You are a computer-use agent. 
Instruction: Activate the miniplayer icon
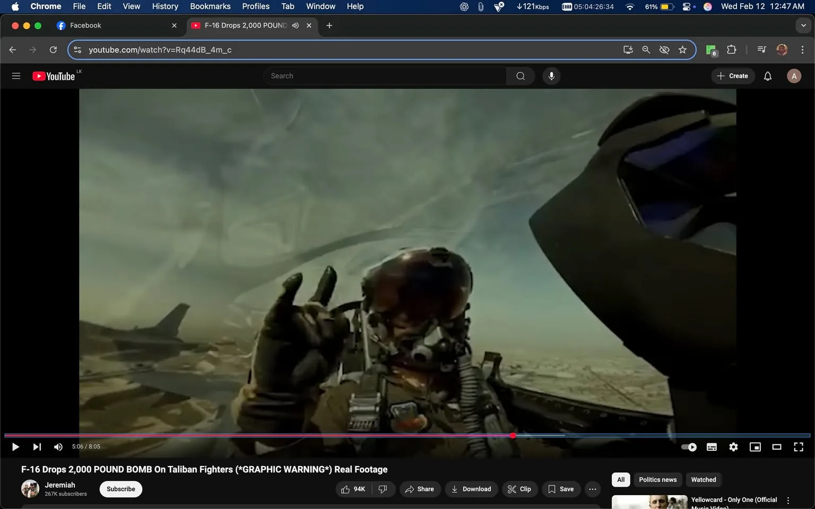755,447
